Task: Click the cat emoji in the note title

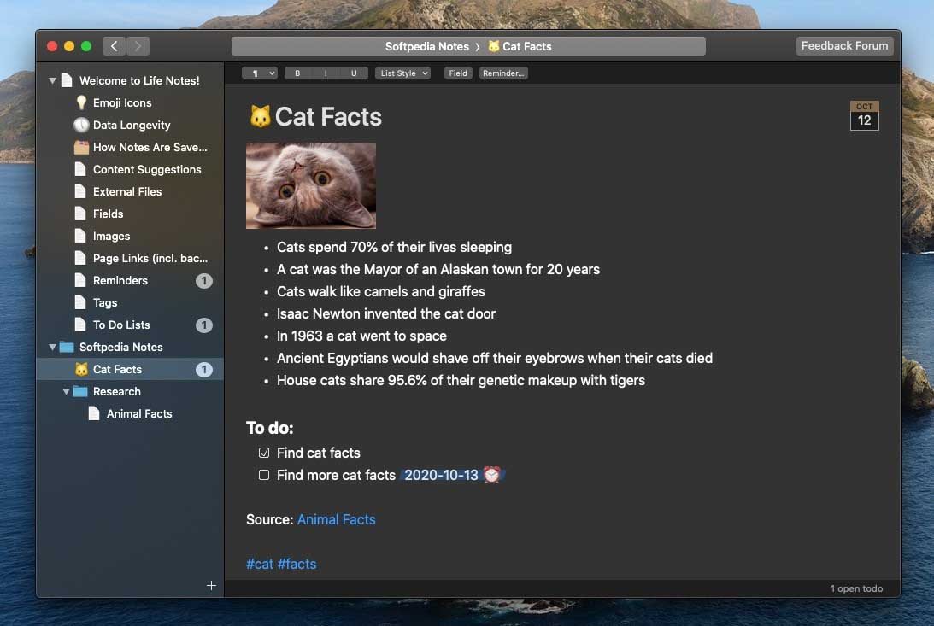Action: [260, 117]
